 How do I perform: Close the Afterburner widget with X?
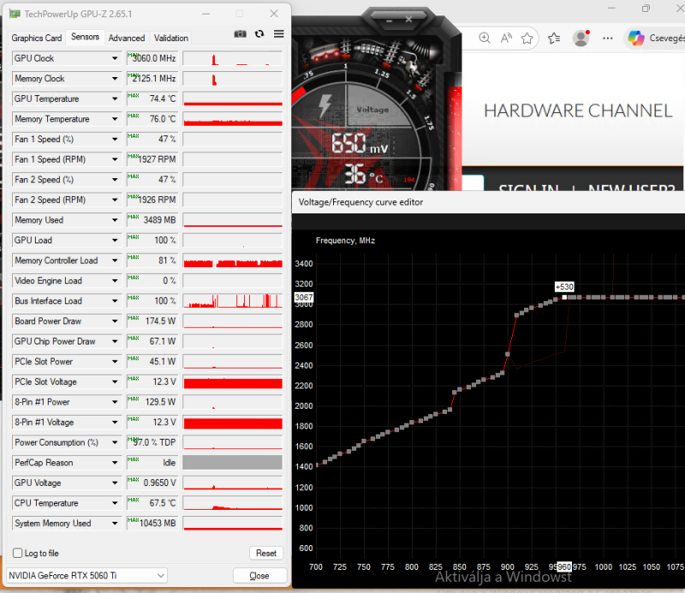pos(408,20)
